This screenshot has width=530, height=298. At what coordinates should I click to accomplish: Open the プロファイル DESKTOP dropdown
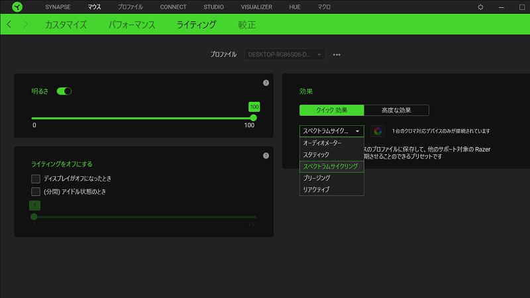(285, 54)
